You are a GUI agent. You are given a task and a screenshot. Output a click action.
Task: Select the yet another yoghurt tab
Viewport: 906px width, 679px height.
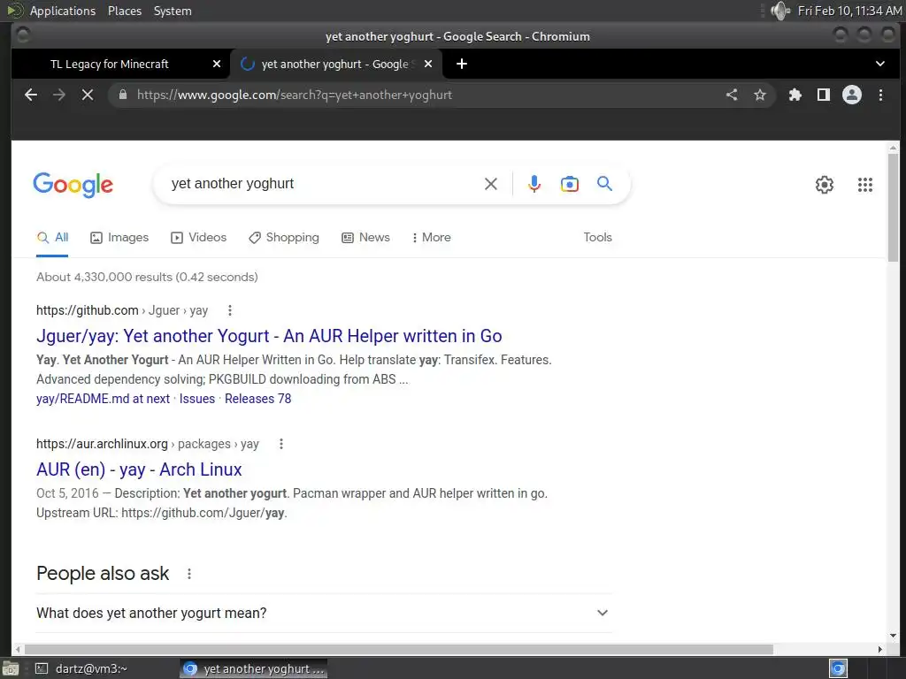tap(335, 64)
